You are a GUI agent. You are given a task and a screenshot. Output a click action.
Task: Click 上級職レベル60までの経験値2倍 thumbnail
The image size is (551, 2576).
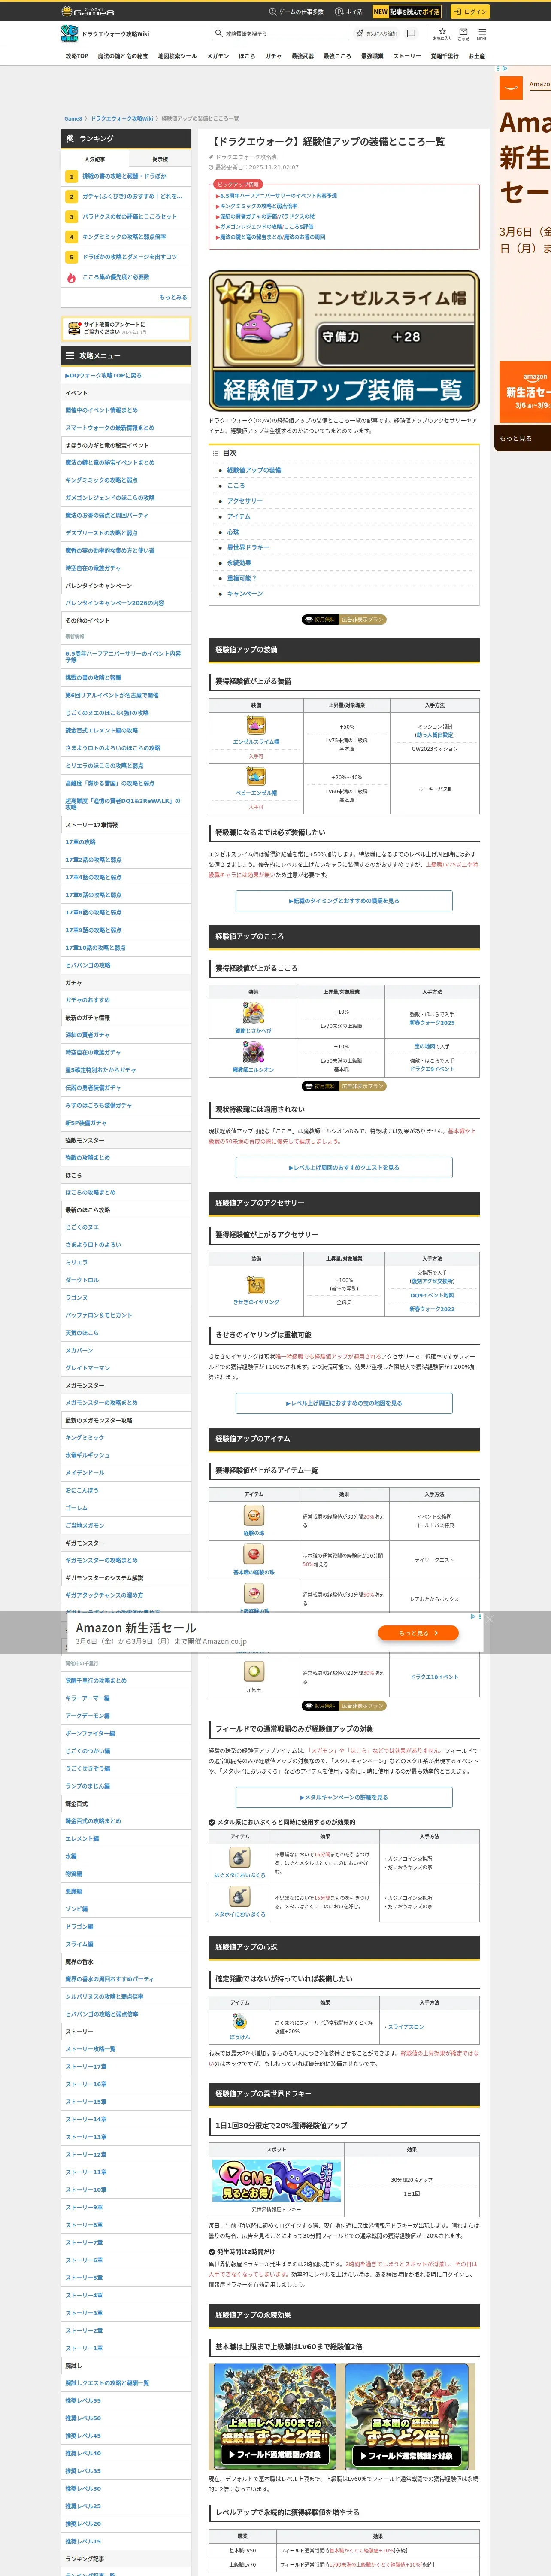point(274,2417)
